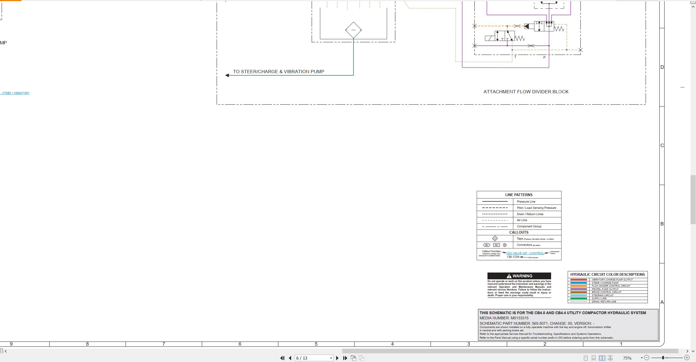This screenshot has width=696, height=362.
Task: Click the Taps diamond YY symbol
Action: tap(495, 239)
